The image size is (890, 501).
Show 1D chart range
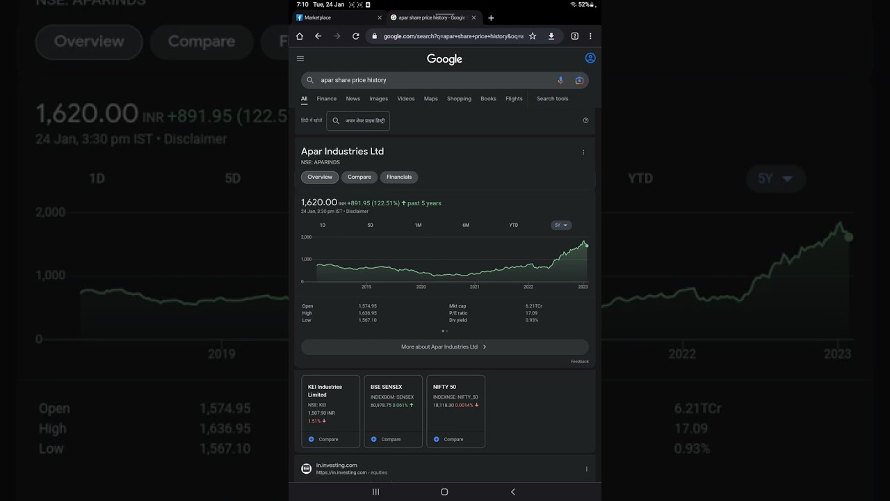tap(323, 225)
